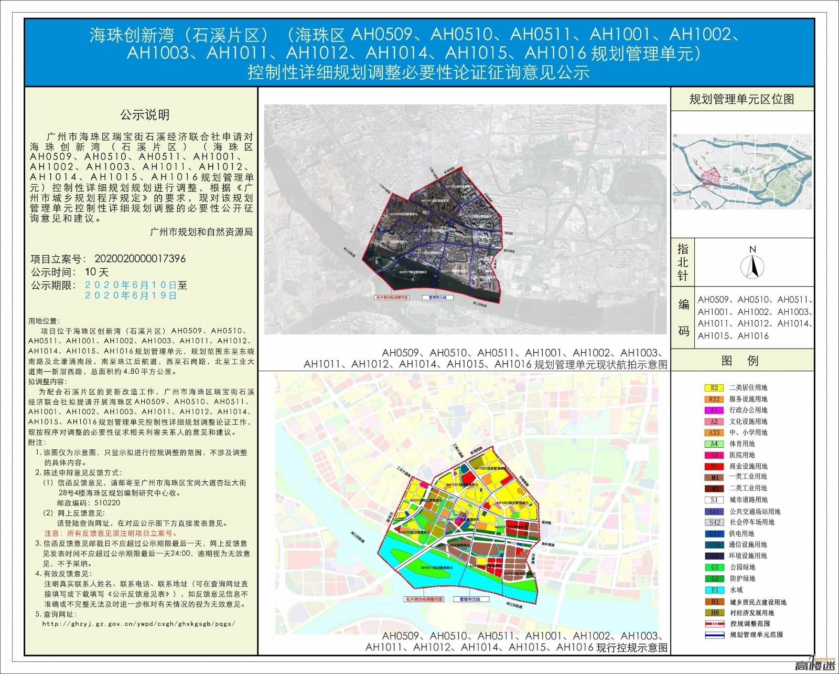Click the G1 bright green swatch
Viewport: 839px width, 674px height.
714,567
